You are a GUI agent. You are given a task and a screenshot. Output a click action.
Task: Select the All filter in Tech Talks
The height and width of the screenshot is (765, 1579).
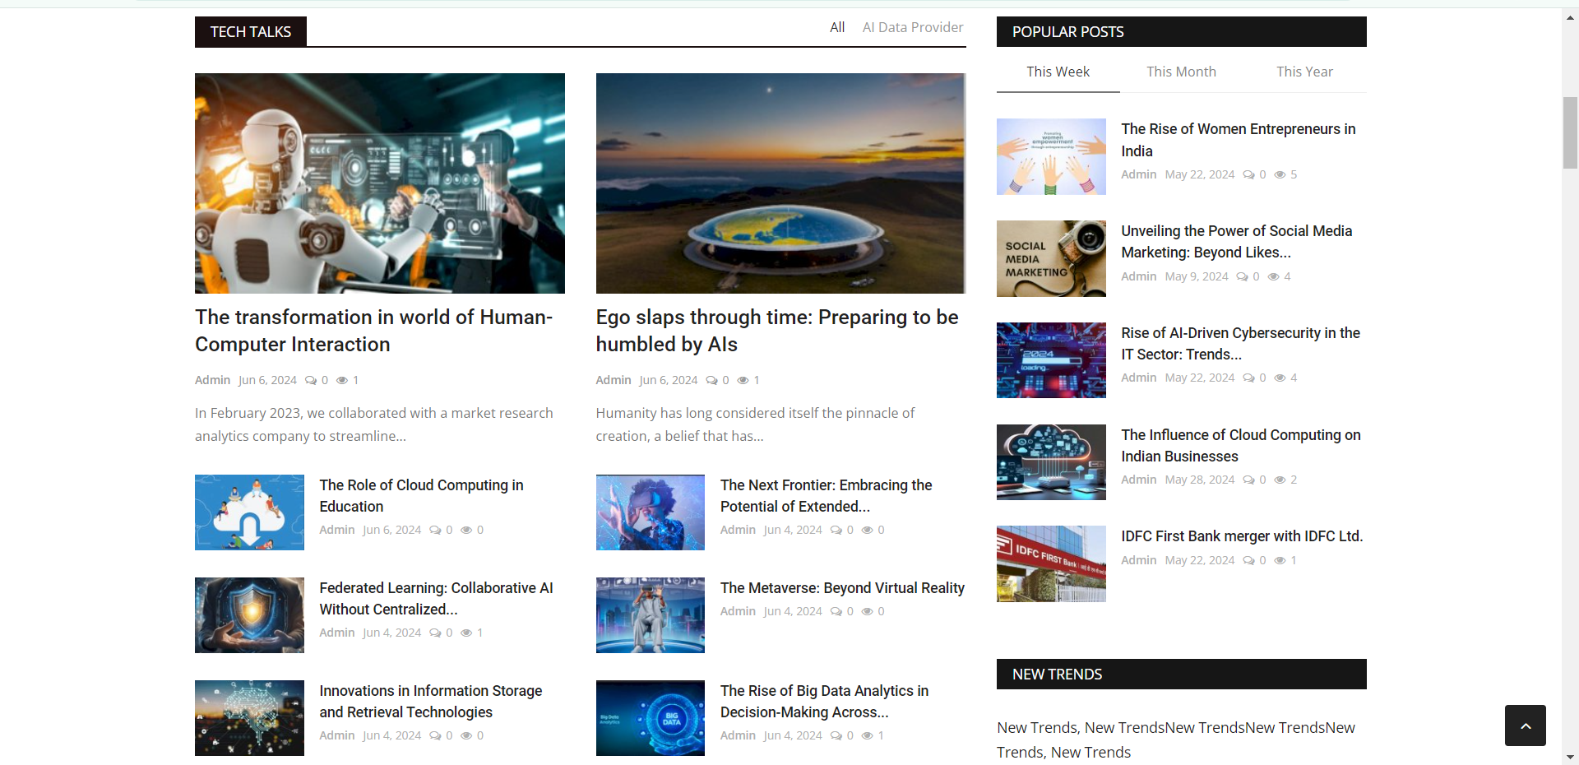[837, 27]
